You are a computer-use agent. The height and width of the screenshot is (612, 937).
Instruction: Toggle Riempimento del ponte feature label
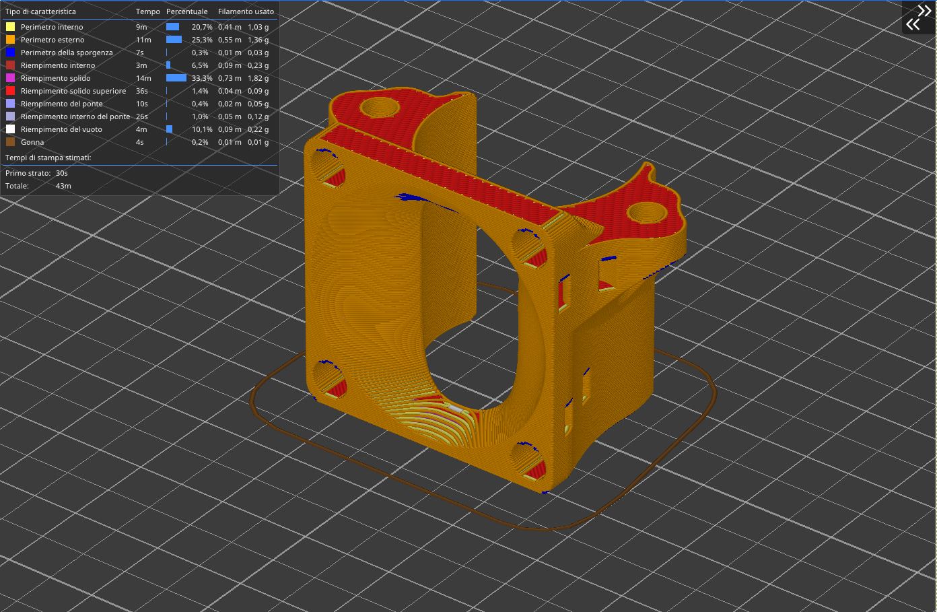(62, 104)
